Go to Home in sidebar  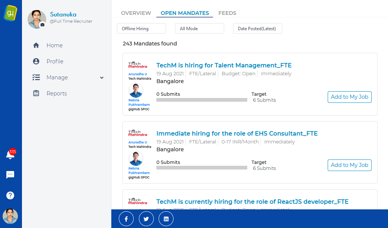54,45
